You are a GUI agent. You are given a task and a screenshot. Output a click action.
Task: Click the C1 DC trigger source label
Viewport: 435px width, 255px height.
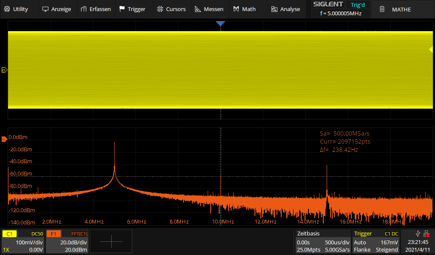point(391,234)
